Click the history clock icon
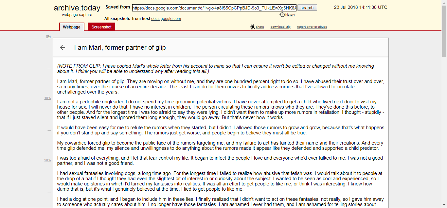This screenshot has height=208, width=447. pos(282,15)
